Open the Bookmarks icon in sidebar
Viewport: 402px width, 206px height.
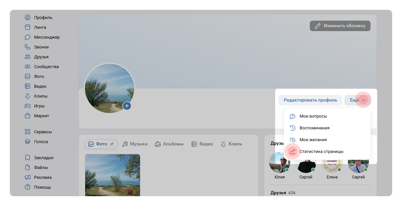(x=28, y=158)
